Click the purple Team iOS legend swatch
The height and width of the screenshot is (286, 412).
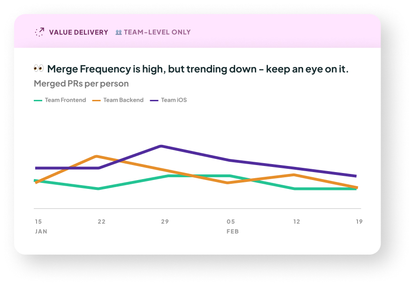[x=154, y=100]
